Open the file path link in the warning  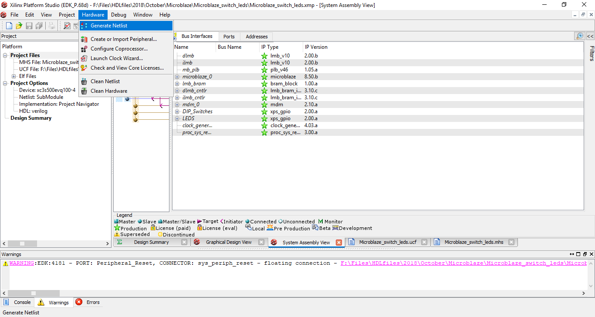tap(464, 263)
